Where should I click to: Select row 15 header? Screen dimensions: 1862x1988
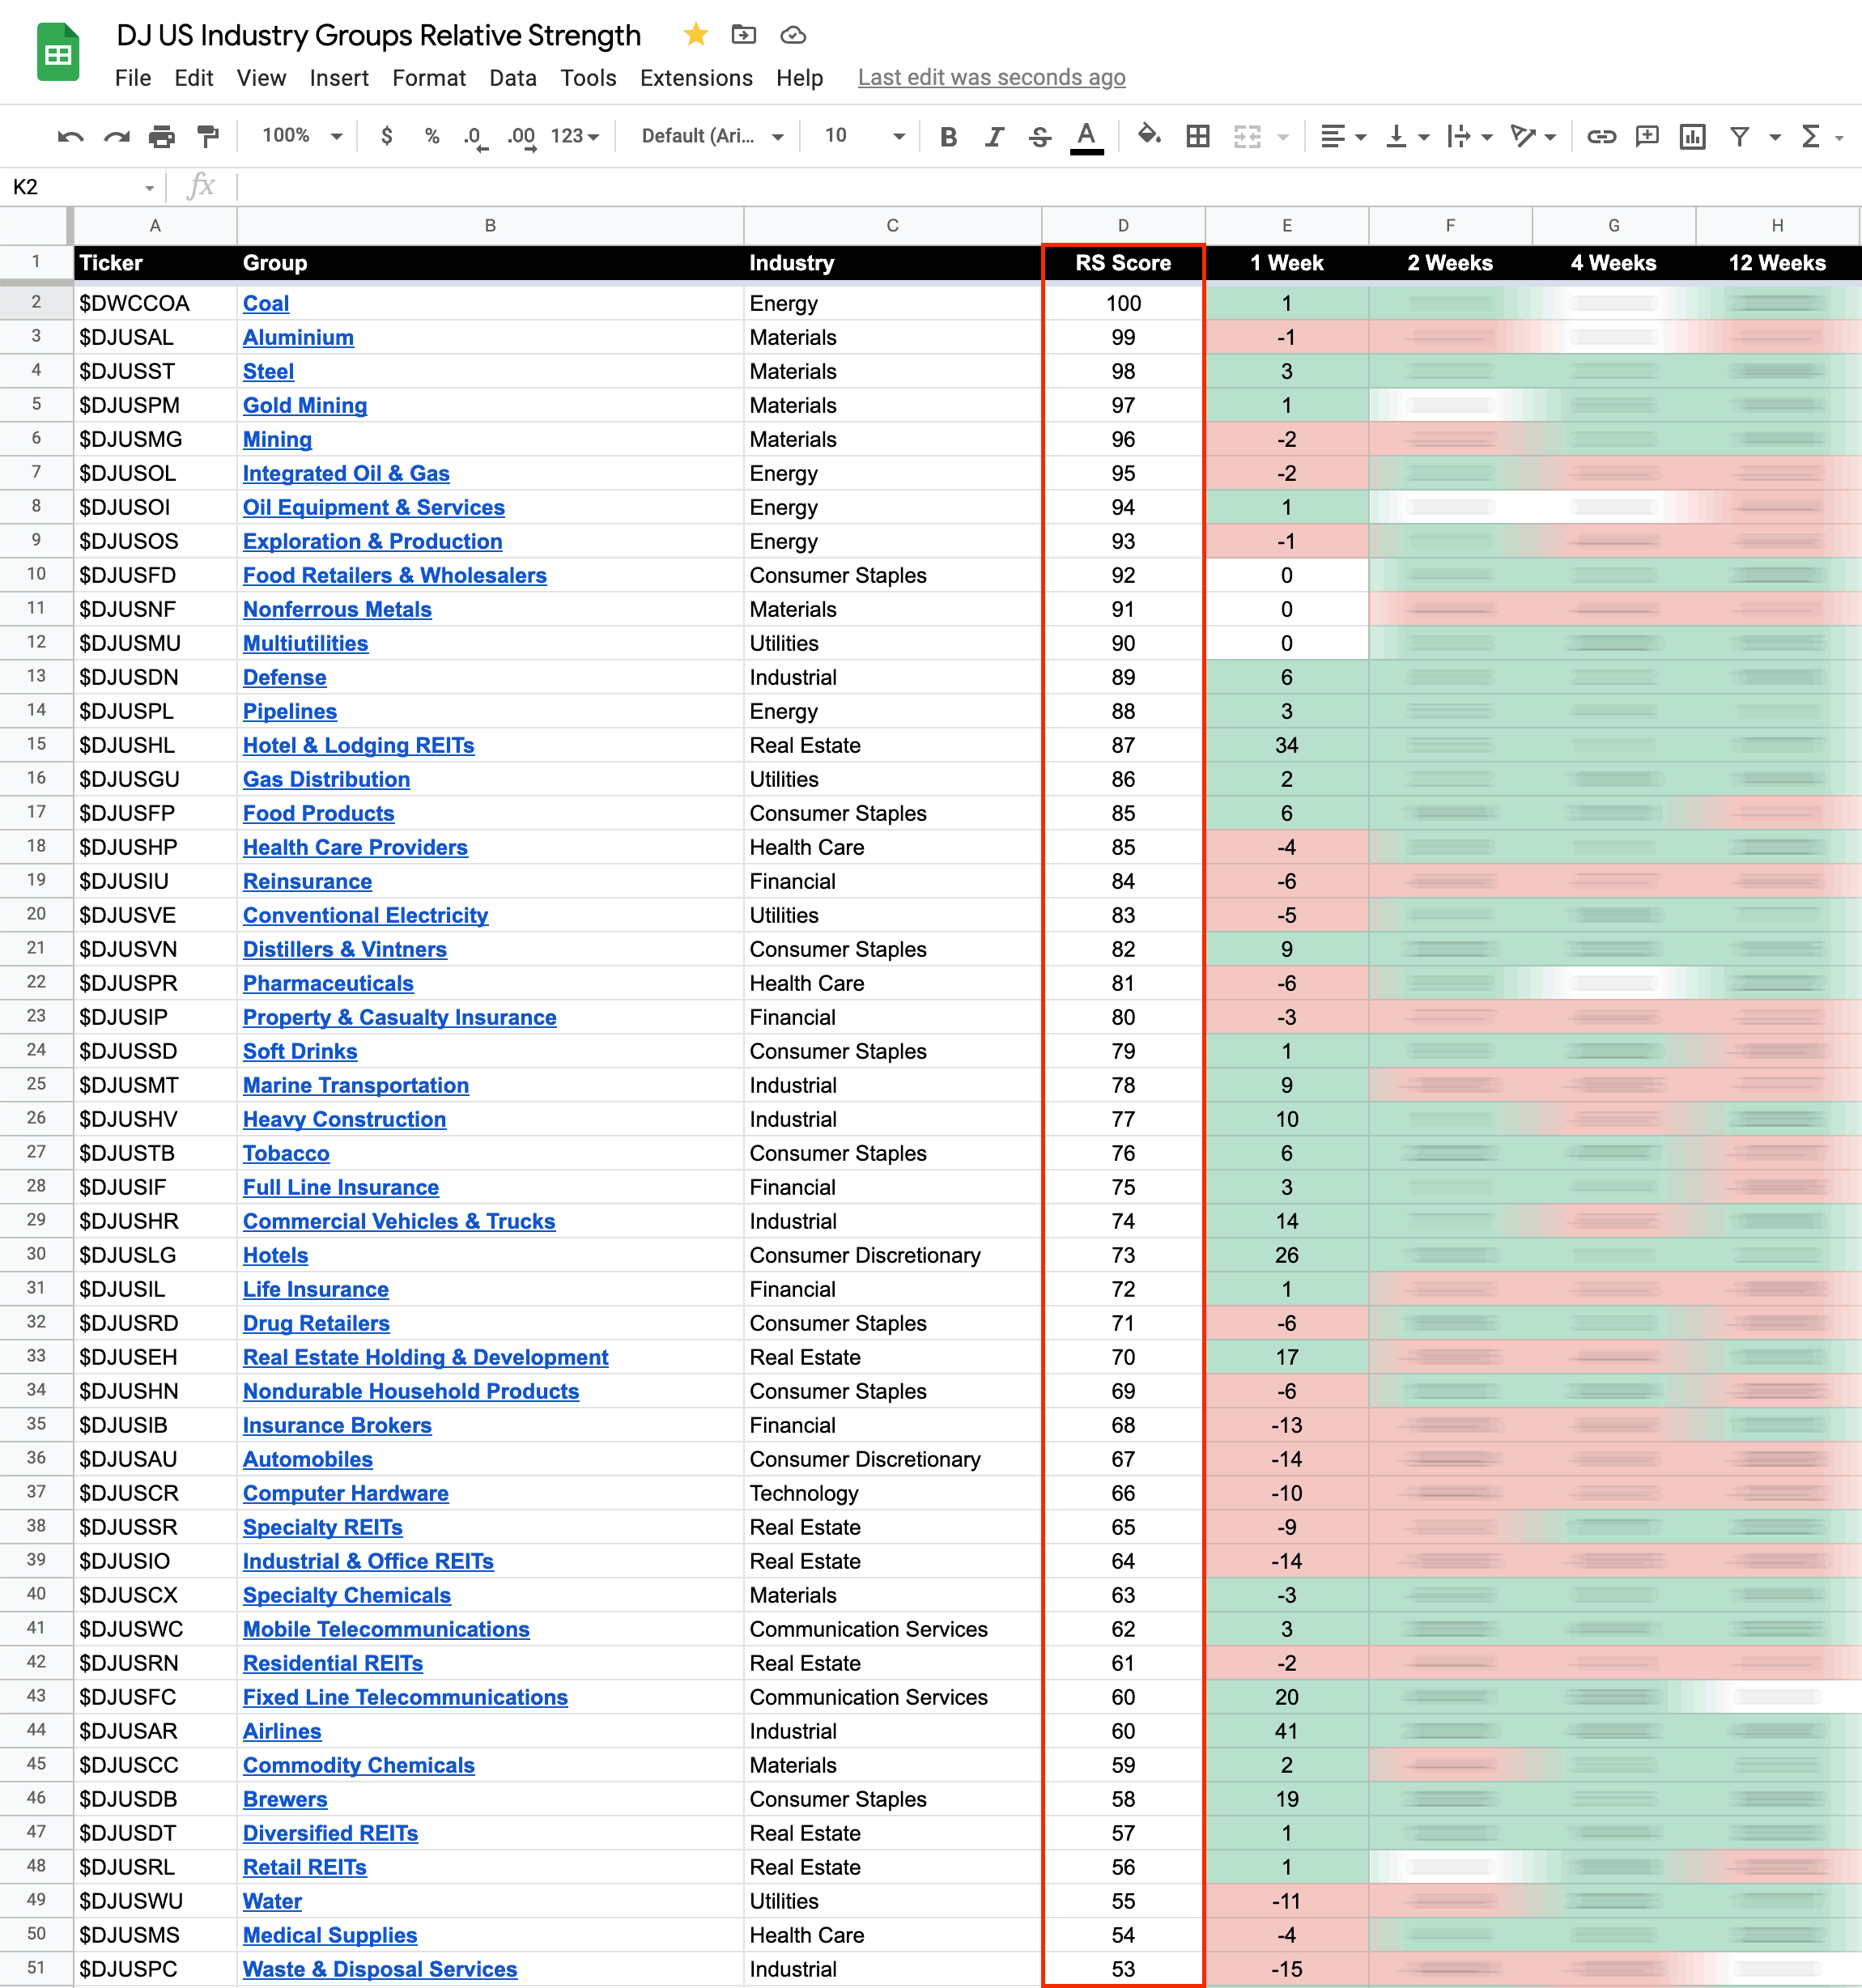[36, 744]
